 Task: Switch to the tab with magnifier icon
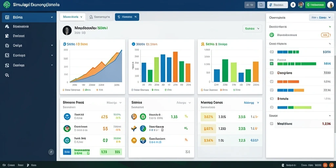[100, 17]
